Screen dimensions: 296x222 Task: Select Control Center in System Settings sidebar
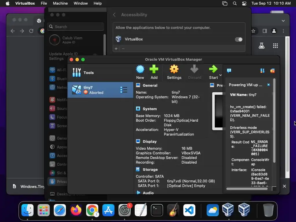pos(58,164)
